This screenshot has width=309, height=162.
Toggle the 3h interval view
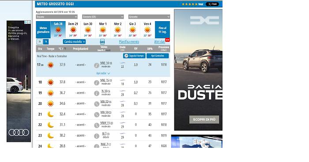tap(40, 42)
